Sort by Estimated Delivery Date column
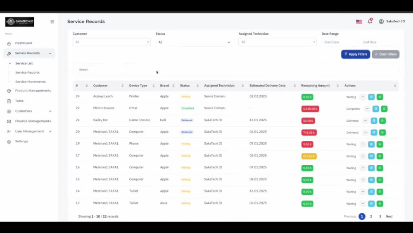Screen dimensions: 413x233 pos(273,86)
